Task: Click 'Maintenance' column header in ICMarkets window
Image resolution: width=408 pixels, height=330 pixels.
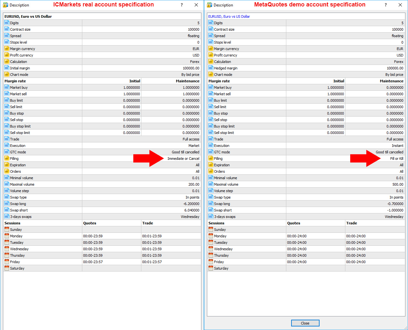Action: (188, 81)
